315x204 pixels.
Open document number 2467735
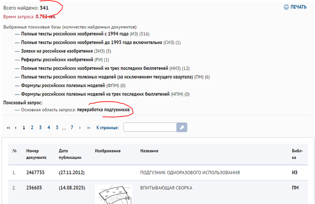point(35,172)
